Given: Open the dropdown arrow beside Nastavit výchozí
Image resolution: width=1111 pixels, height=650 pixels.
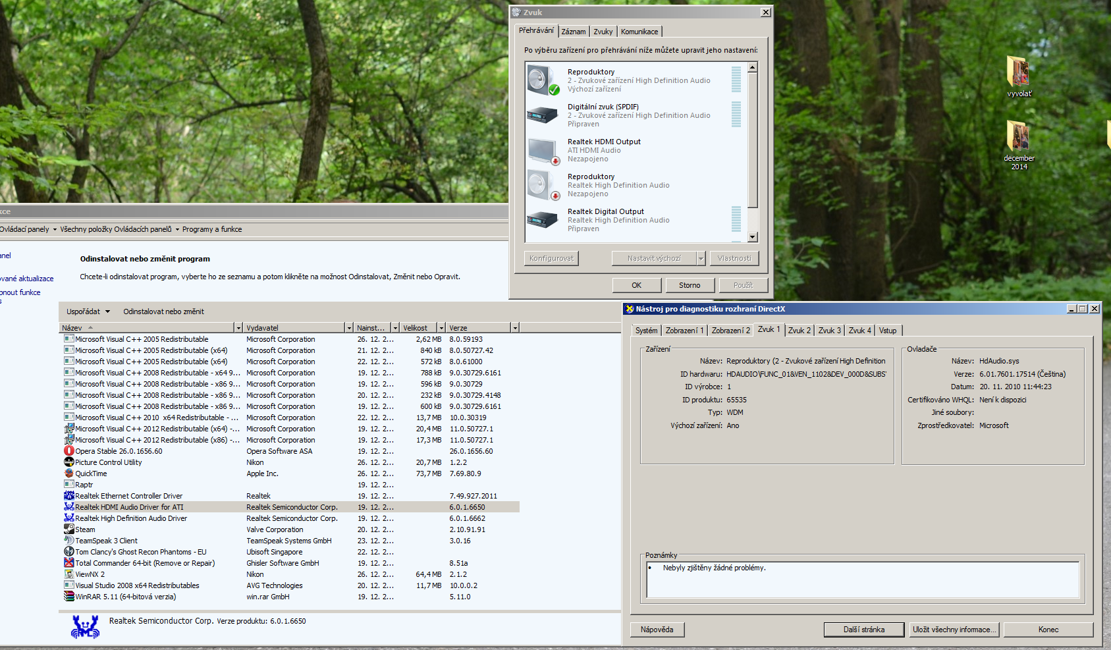Looking at the screenshot, I should click(x=701, y=258).
